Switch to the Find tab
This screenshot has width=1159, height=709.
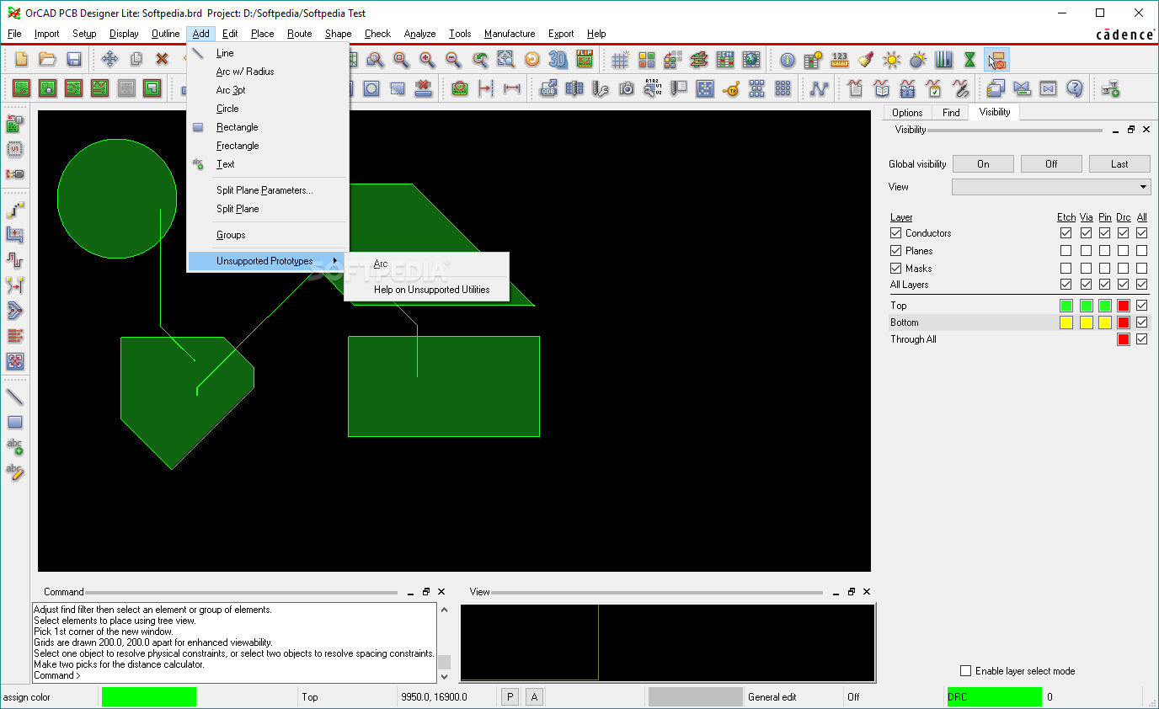951,113
